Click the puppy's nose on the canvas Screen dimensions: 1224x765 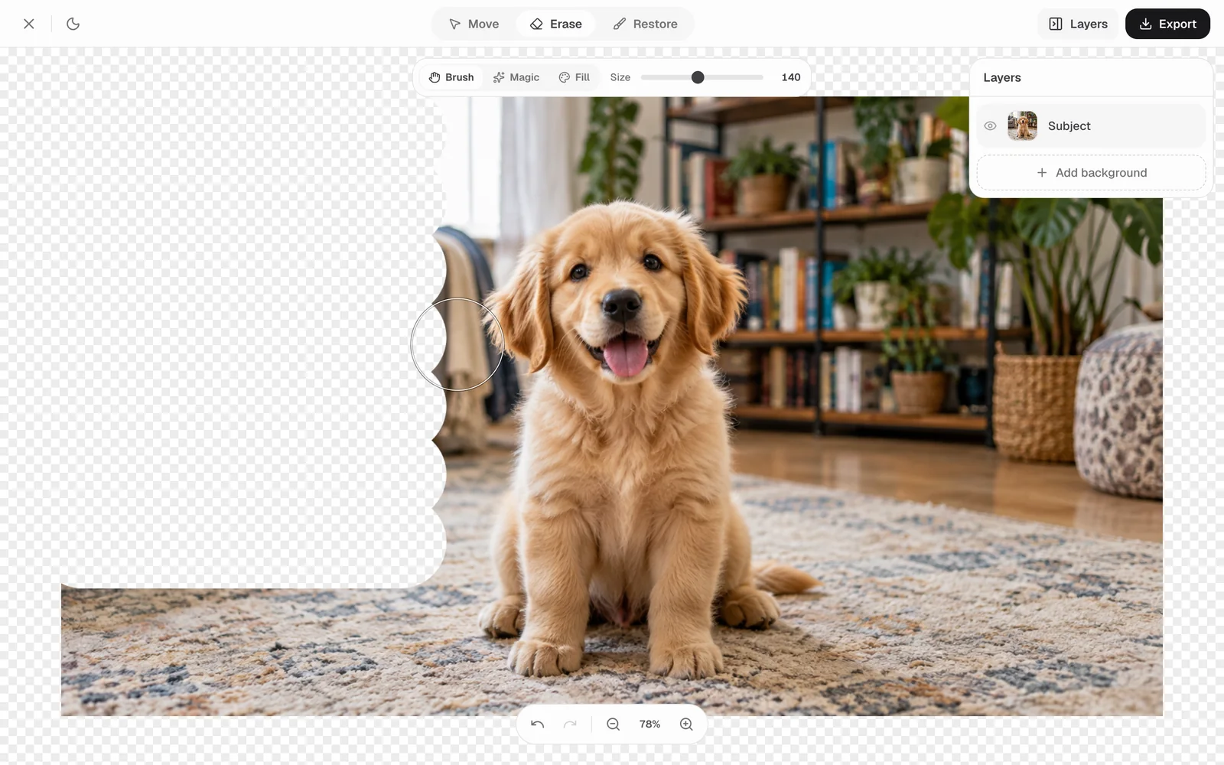pos(621,304)
